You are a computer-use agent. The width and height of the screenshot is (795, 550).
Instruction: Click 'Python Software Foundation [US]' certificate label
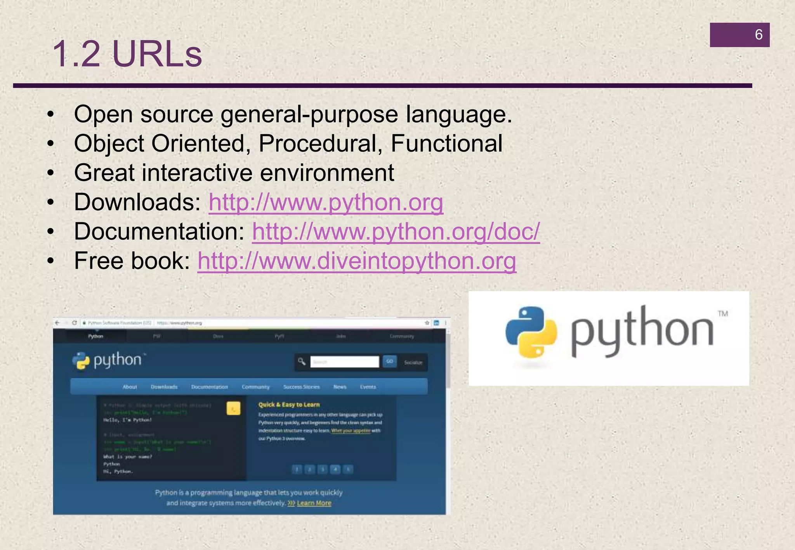point(120,323)
